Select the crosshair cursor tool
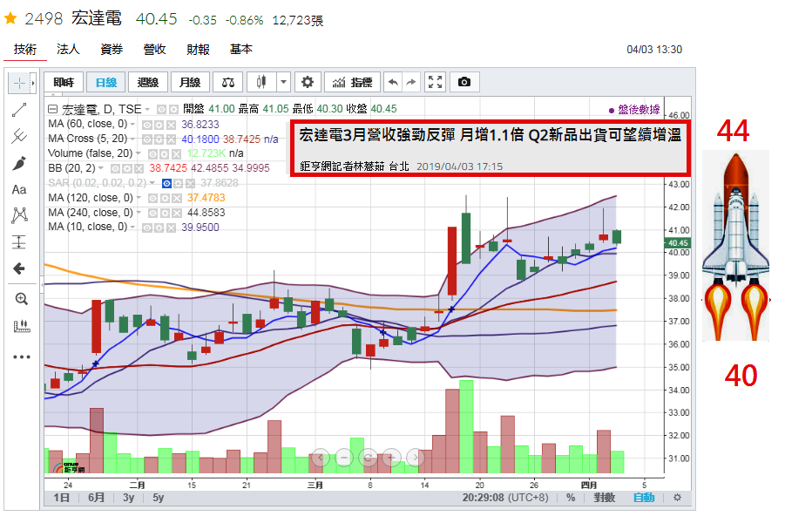The image size is (785, 523). (x=19, y=83)
